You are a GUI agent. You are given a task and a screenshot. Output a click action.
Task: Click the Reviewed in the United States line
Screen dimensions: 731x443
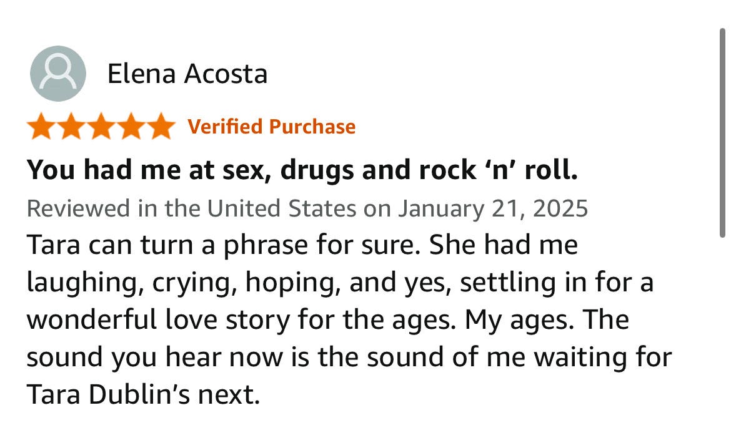point(307,208)
